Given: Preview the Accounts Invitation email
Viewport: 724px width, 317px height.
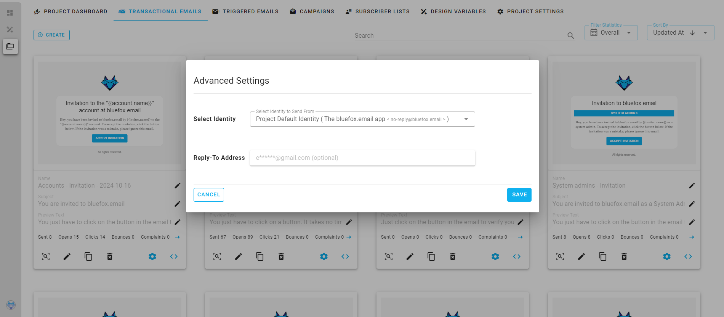Looking at the screenshot, I should tap(46, 256).
